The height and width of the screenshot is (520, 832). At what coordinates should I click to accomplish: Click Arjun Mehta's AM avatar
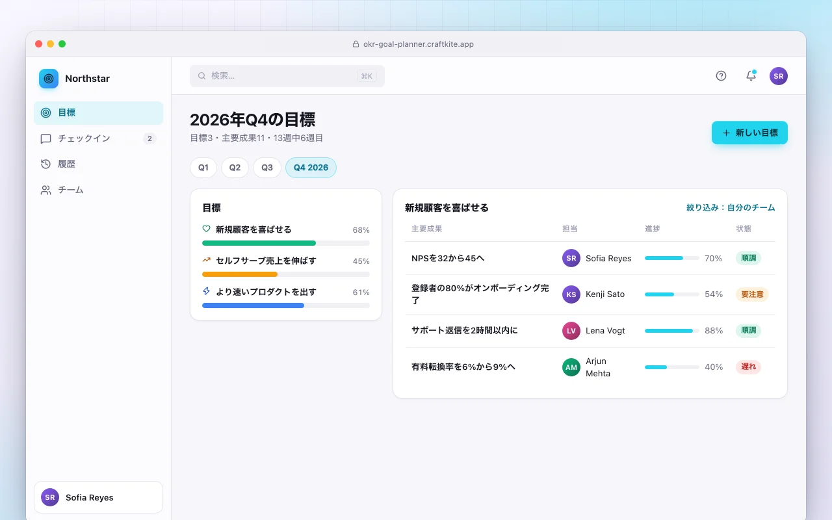pos(571,367)
